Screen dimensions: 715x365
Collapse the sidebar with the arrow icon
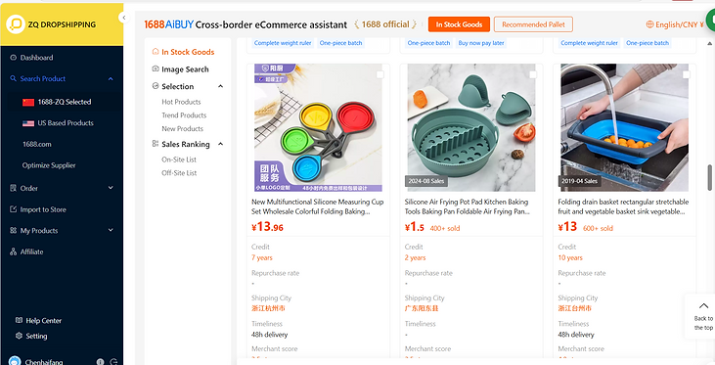[x=123, y=18]
